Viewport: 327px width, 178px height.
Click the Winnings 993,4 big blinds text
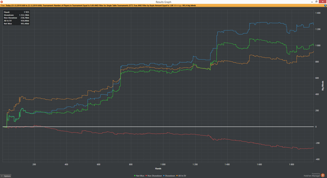point(185,6)
